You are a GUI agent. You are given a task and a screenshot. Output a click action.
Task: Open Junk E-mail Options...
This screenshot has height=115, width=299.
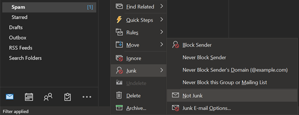[x=232, y=108]
